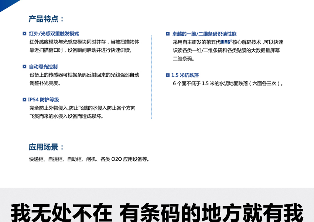Click the slogan 我无处不在 有条码的地方就有我
The image size is (314, 222).
coord(157,212)
